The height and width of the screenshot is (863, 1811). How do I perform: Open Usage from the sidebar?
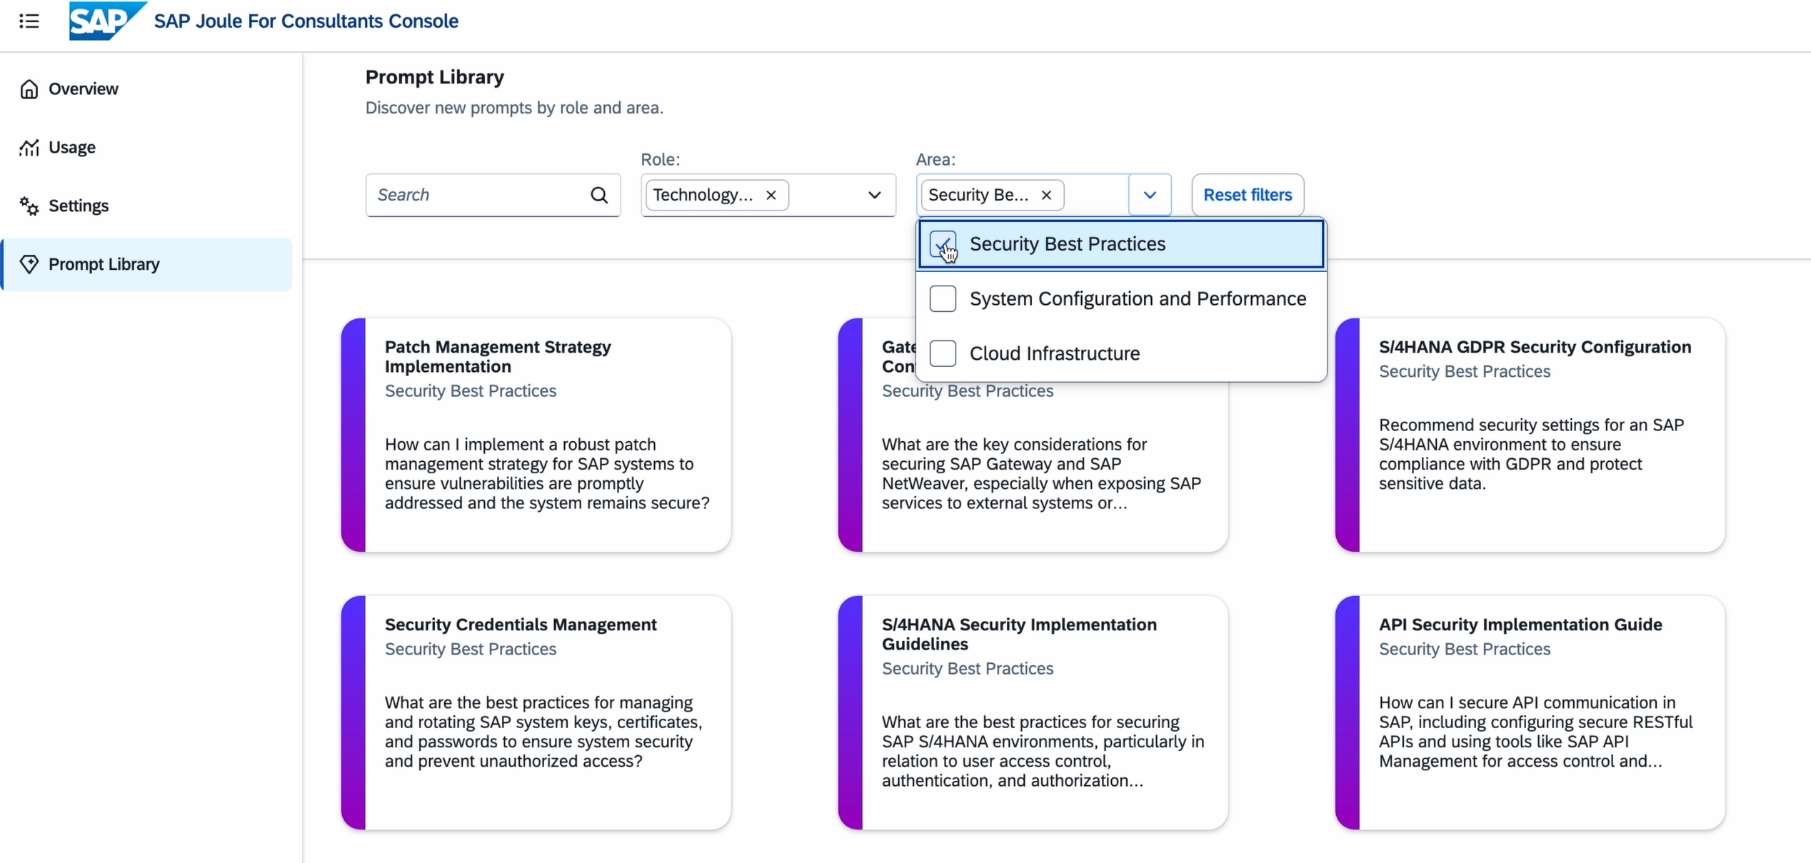[146, 148]
